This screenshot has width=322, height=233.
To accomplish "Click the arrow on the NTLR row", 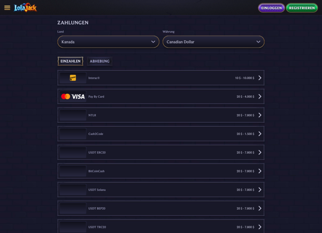I will coord(260,115).
